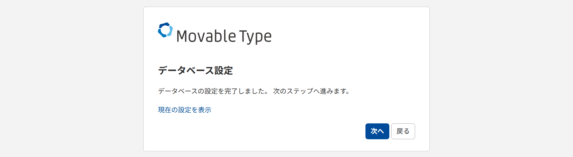Image resolution: width=573 pixels, height=157 pixels.
Task: Proceed to the next step with 次へ
Action: [377, 131]
